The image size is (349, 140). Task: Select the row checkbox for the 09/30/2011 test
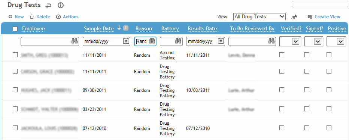click(x=15, y=90)
